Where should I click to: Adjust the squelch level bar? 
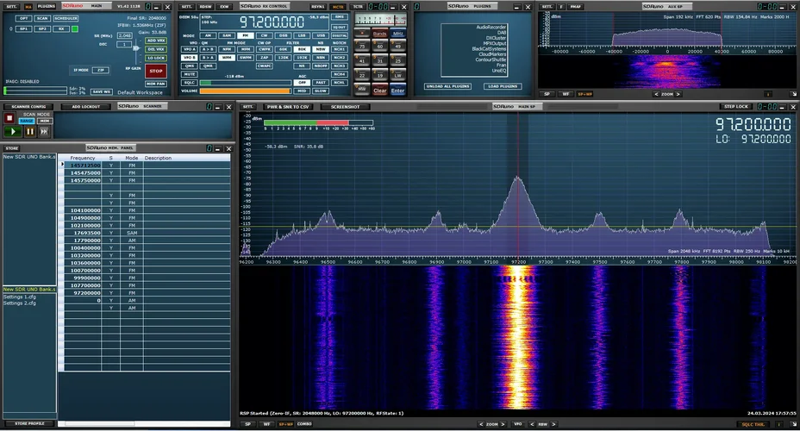pyautogui.click(x=246, y=83)
